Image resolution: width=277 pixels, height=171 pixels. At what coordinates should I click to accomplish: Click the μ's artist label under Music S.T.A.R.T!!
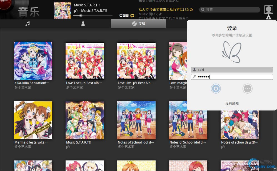tap(68, 147)
